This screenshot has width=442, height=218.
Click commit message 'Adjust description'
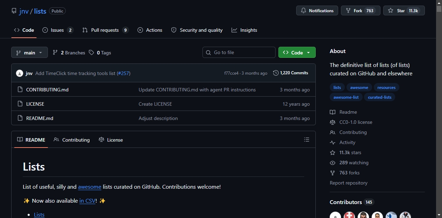(158, 118)
